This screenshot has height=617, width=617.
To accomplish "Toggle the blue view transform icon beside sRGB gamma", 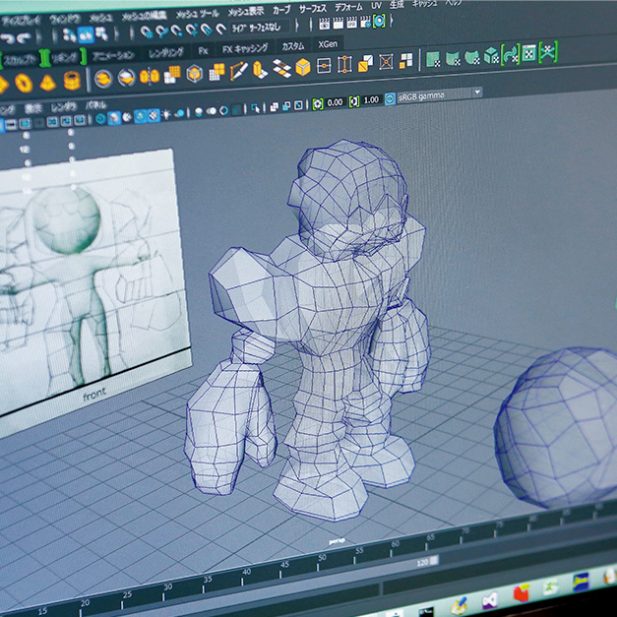I will [390, 98].
